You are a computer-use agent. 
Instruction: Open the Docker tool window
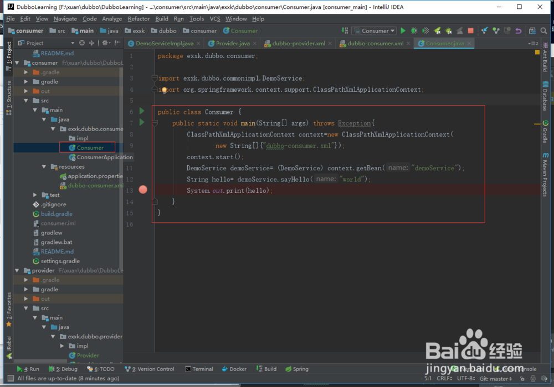234,369
